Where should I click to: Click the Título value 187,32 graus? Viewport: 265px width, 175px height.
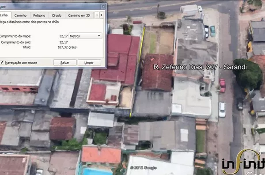point(67,47)
